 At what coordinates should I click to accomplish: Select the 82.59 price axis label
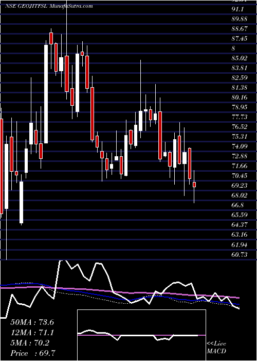click(x=240, y=77)
